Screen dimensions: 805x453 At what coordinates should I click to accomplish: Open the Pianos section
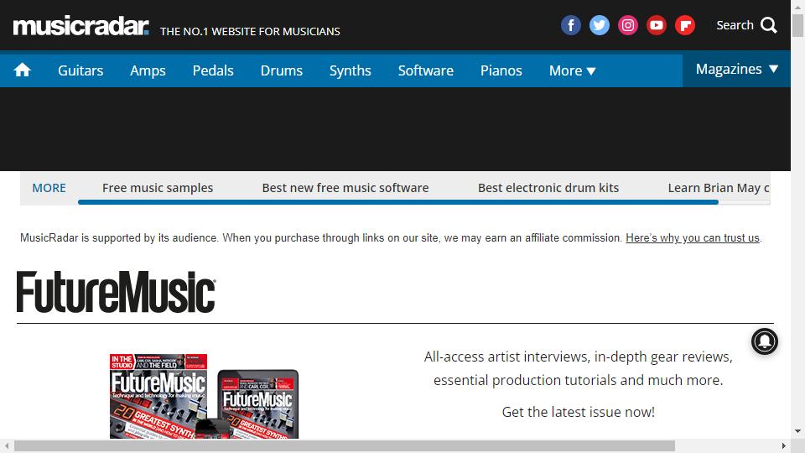tap(501, 70)
